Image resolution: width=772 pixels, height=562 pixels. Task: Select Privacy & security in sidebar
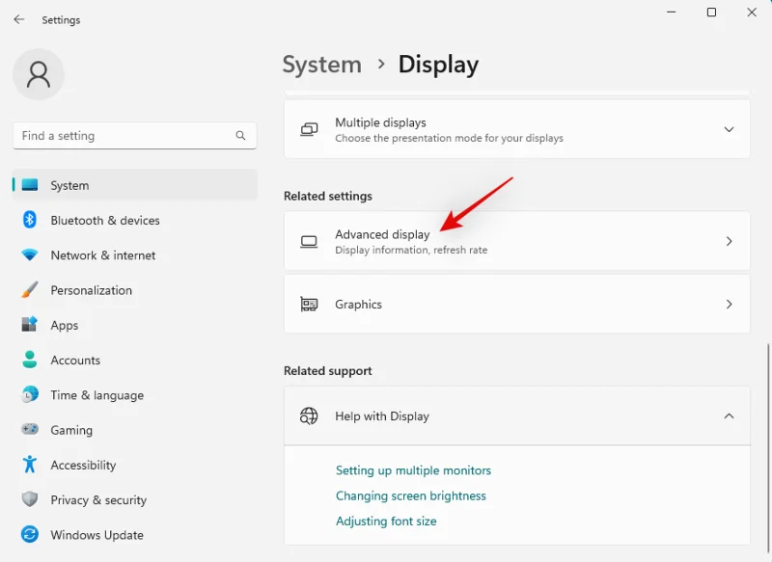pyautogui.click(x=98, y=500)
